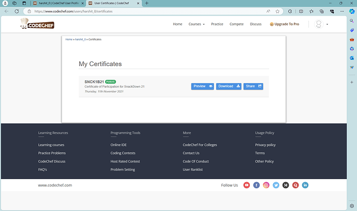This screenshot has width=357, height=211.
Task: Open the Practice navigation item
Action: [217, 24]
